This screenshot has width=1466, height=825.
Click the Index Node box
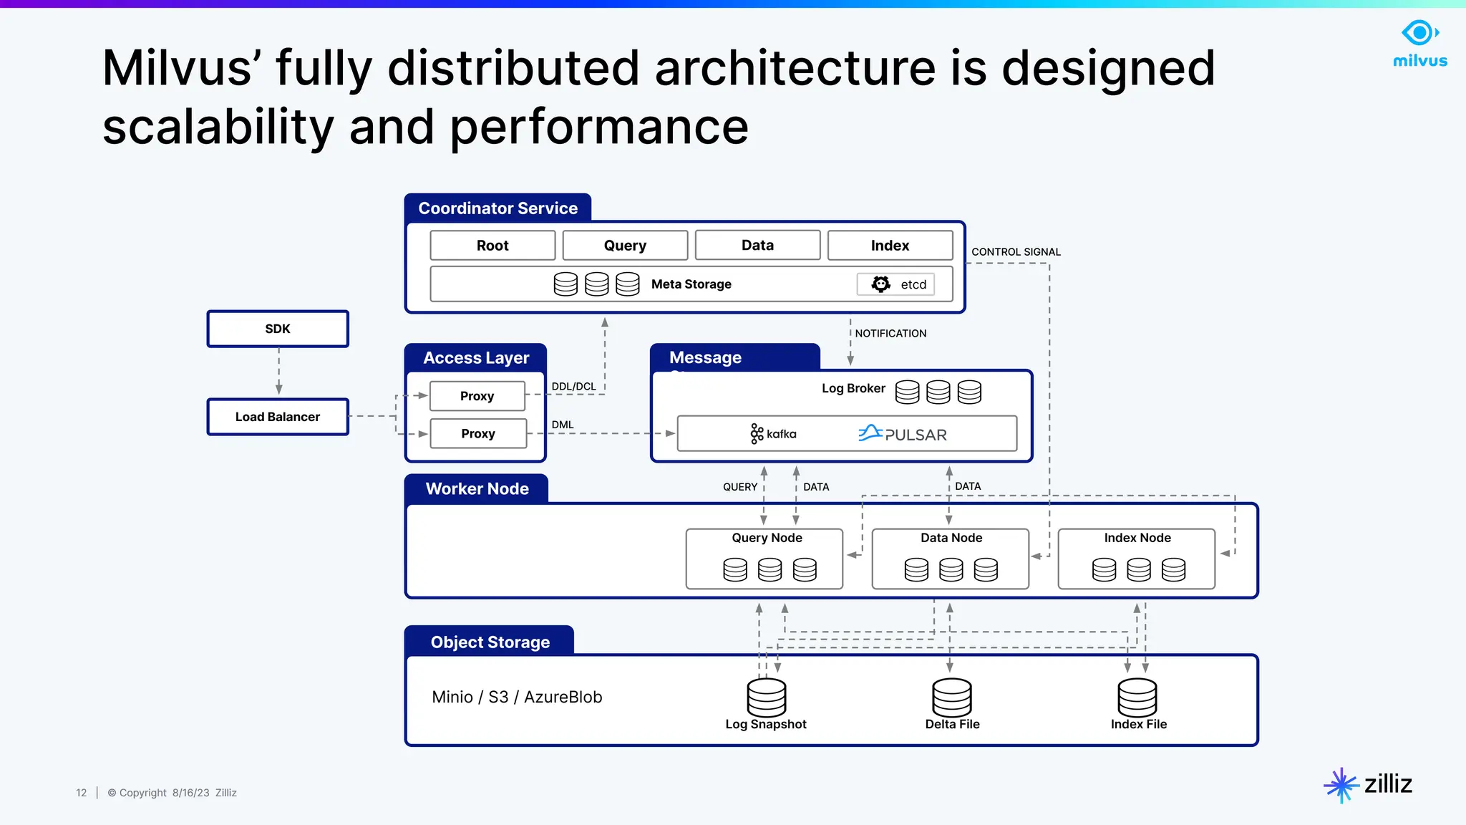coord(1136,559)
